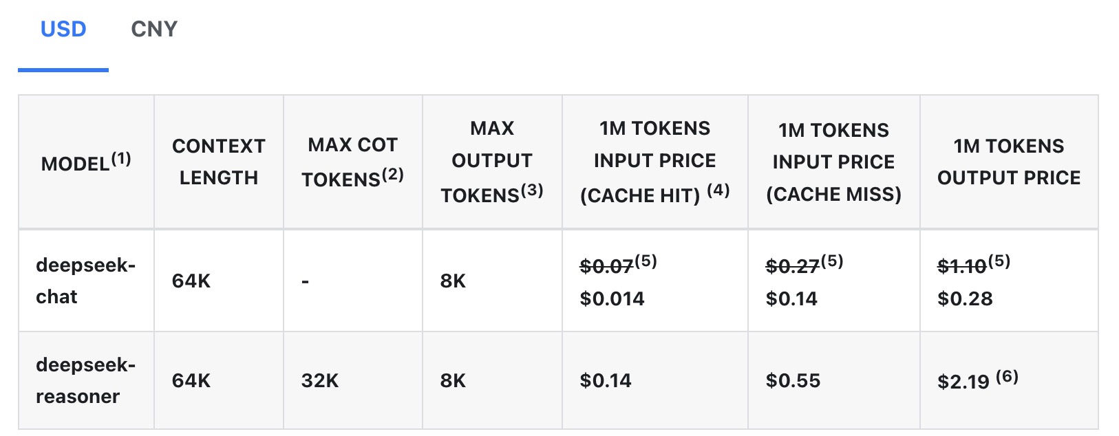Select the deepseek-chat model name cell
This screenshot has height=436, width=1119.
click(86, 281)
